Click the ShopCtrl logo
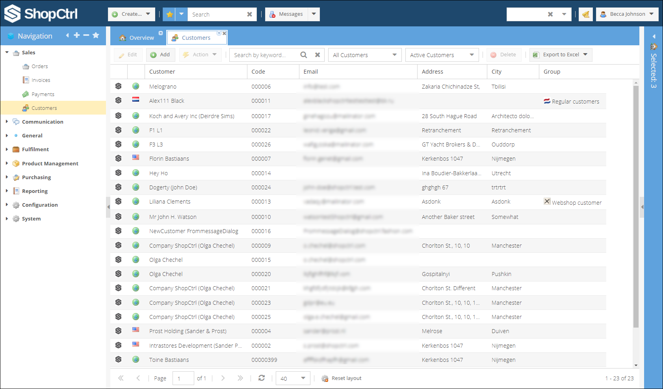663x389 pixels. (41, 14)
